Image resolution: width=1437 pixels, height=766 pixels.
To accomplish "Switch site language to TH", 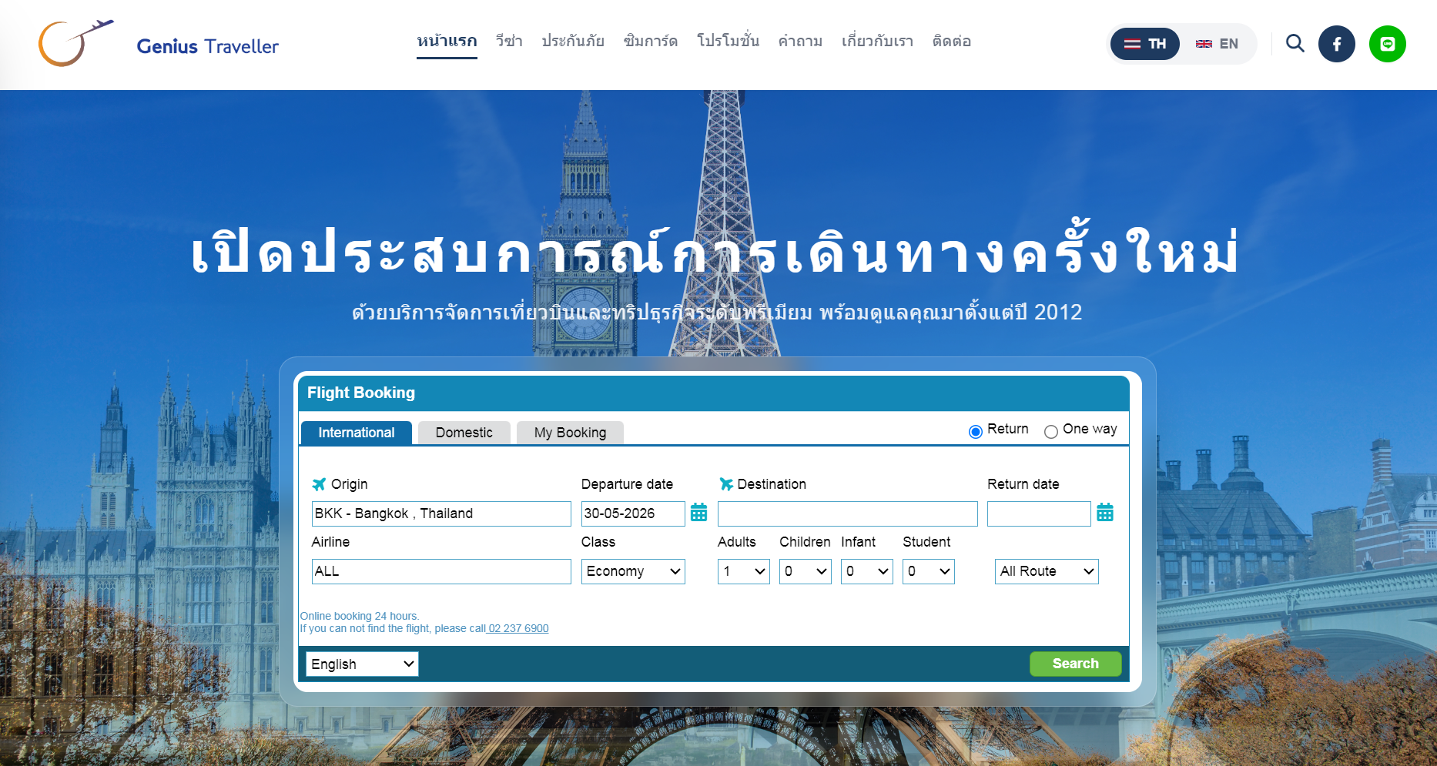I will tap(1144, 44).
